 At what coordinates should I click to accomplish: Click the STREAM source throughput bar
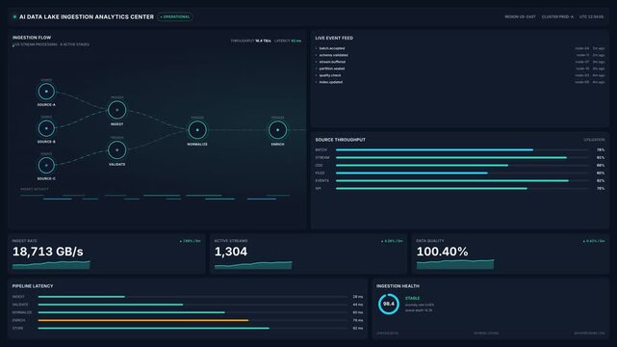click(462, 157)
